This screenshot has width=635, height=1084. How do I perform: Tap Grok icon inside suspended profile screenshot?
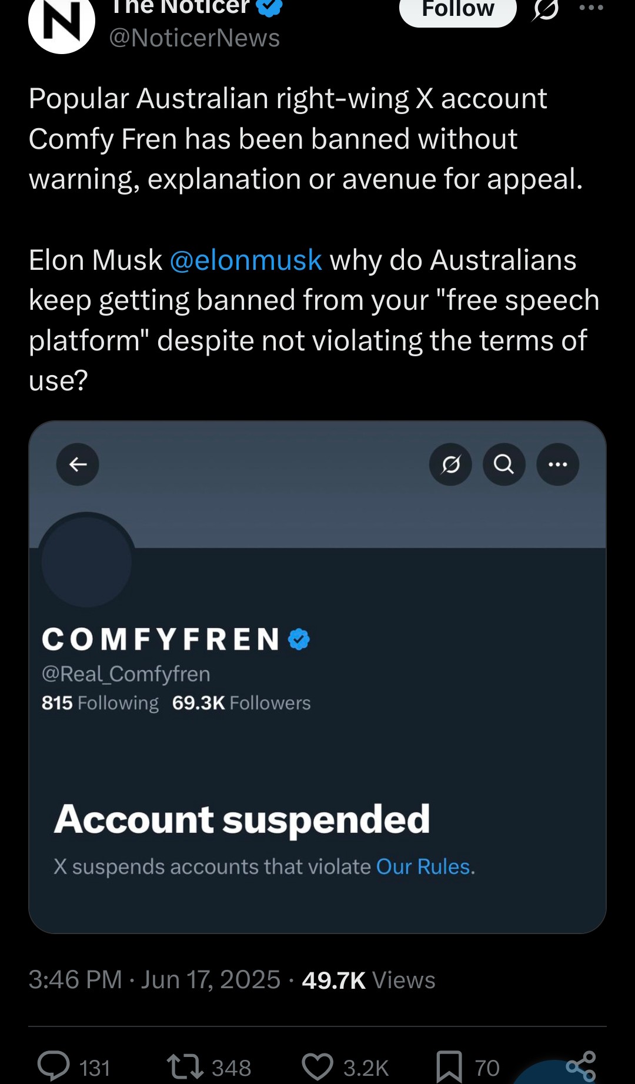[x=450, y=464]
